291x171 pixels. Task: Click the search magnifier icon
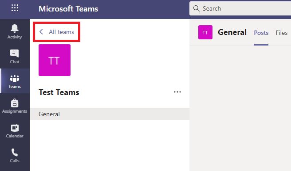pos(196,8)
